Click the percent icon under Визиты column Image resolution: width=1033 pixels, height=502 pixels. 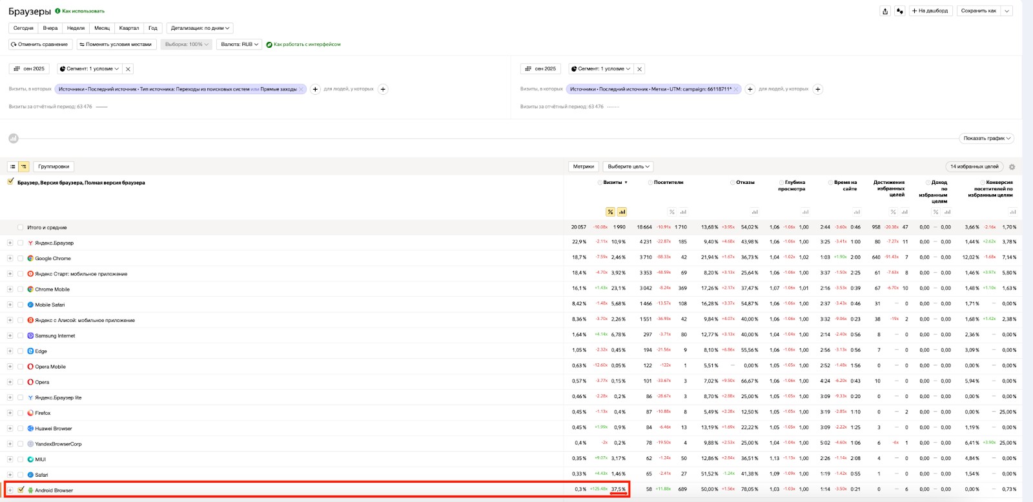pyautogui.click(x=610, y=212)
